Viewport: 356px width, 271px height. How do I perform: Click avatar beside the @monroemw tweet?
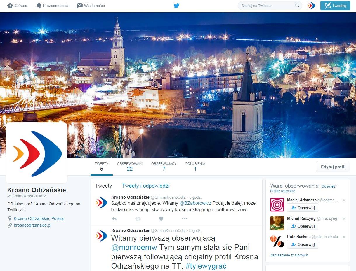[x=102, y=236]
